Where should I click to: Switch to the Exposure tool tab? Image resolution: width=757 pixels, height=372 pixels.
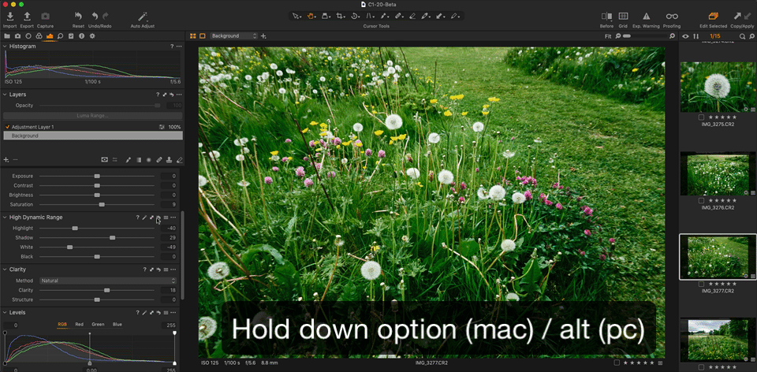49,36
